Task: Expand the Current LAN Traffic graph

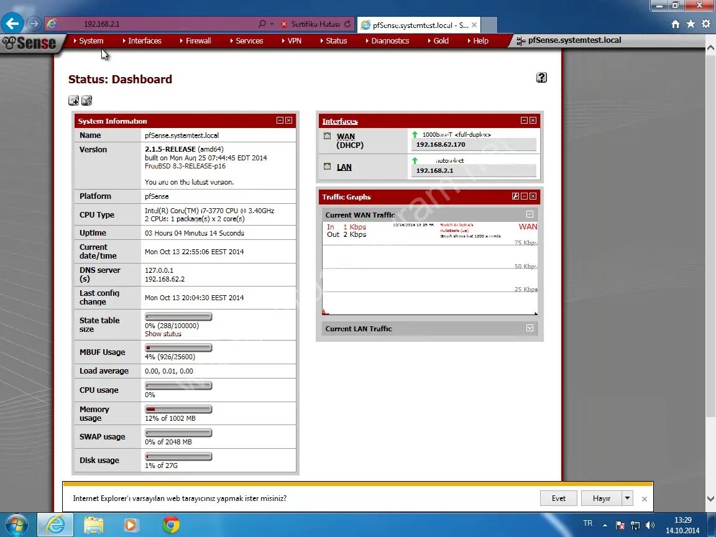Action: [x=530, y=328]
